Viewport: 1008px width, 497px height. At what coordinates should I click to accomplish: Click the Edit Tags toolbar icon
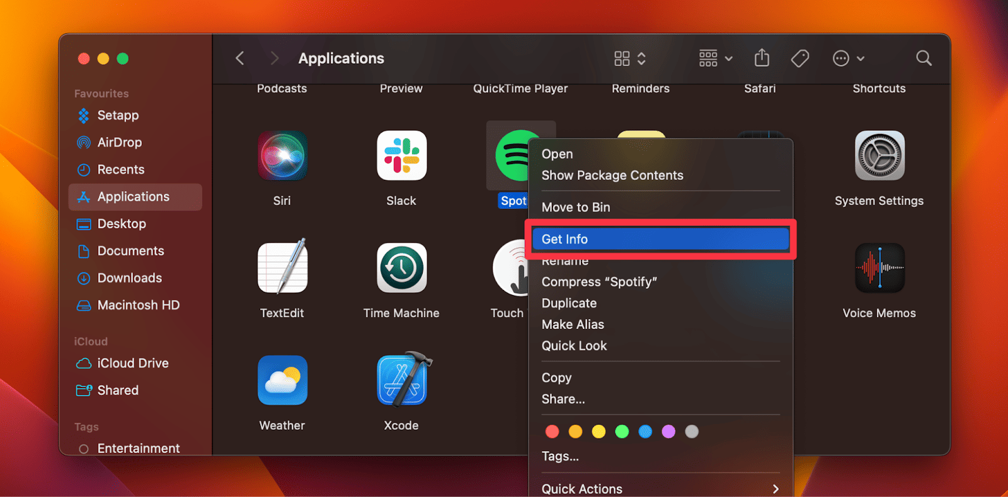click(799, 59)
